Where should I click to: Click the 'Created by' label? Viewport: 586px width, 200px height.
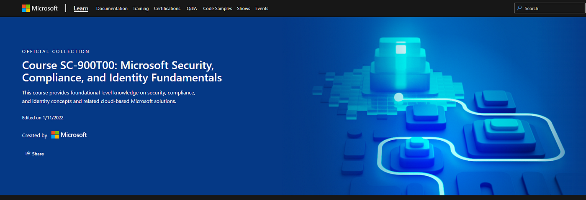[x=35, y=135]
